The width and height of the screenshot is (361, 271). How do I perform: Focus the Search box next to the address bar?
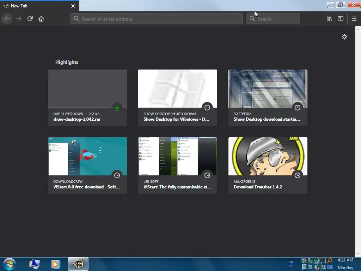tap(273, 19)
